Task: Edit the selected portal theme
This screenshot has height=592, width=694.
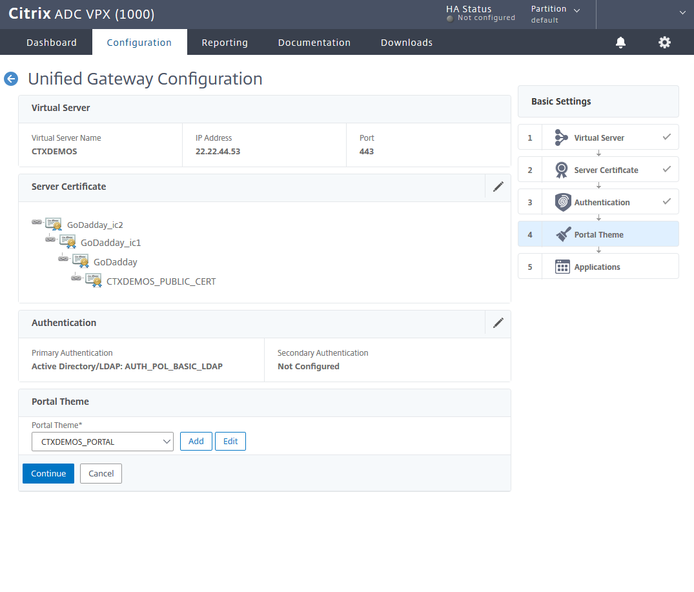Action: coord(230,442)
